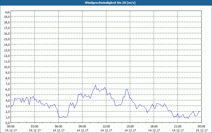Click the 4,0 y-axis label
The width and height of the screenshot is (212, 133).
pos(8,101)
